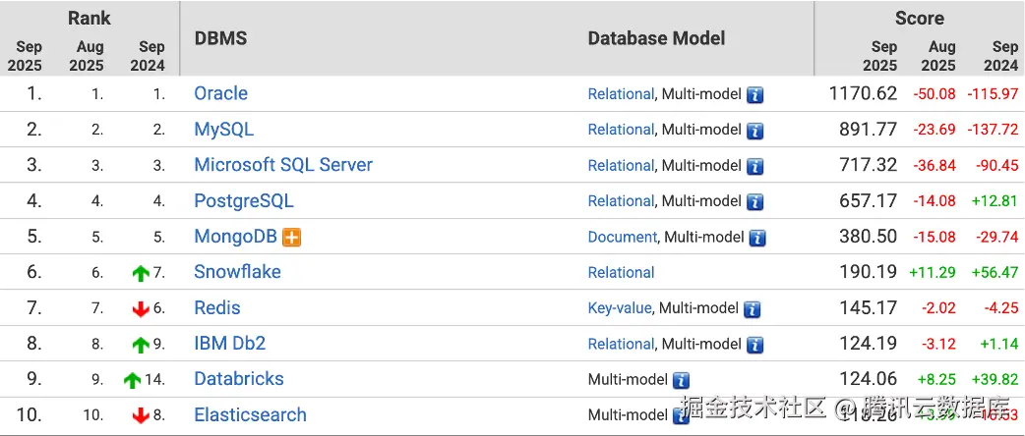This screenshot has width=1025, height=436.
Task: Open the Elasticsearch link
Action: 250,415
